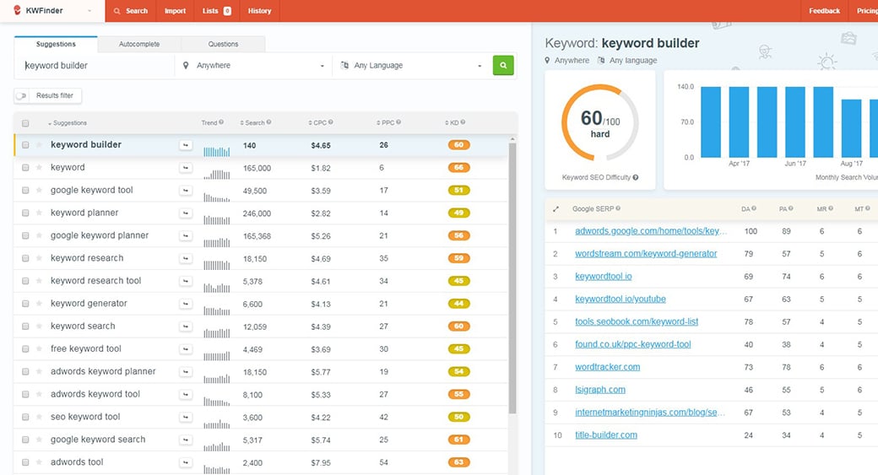Viewport: 878px width, 475px height.
Task: Expand the KWFinder app switcher dropdown
Action: (89, 11)
